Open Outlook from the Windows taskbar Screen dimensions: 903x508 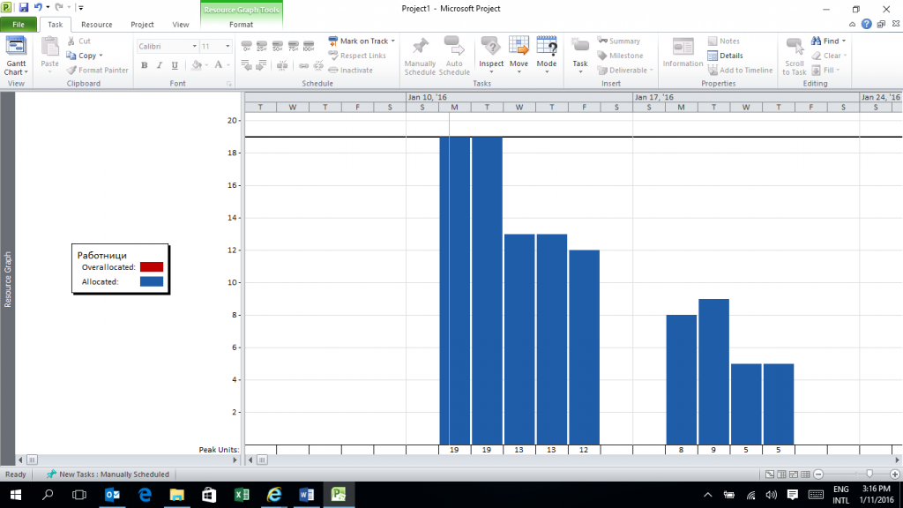[x=113, y=495]
